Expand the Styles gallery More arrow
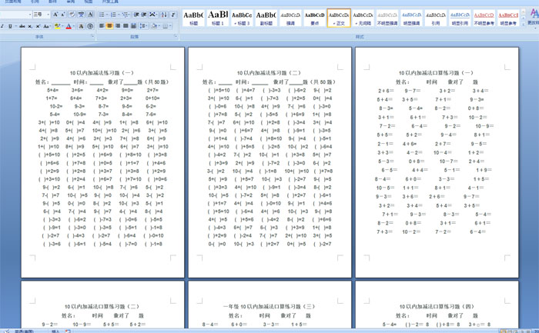 click(x=523, y=24)
